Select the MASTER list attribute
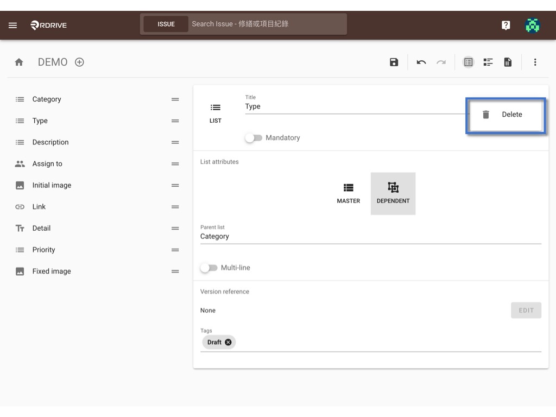Screen dimensions: 556x417 click(348, 194)
